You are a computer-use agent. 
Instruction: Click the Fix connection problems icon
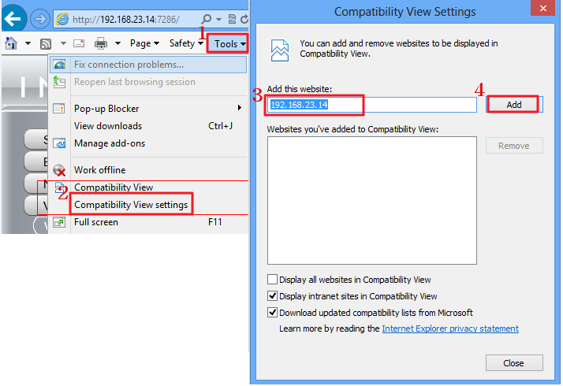click(x=59, y=65)
